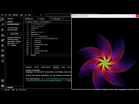Open the Run menu
The image size is (139, 104).
[x=30, y=15]
